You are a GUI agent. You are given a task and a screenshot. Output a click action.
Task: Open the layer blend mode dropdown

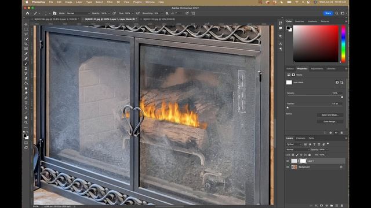(x=297, y=150)
